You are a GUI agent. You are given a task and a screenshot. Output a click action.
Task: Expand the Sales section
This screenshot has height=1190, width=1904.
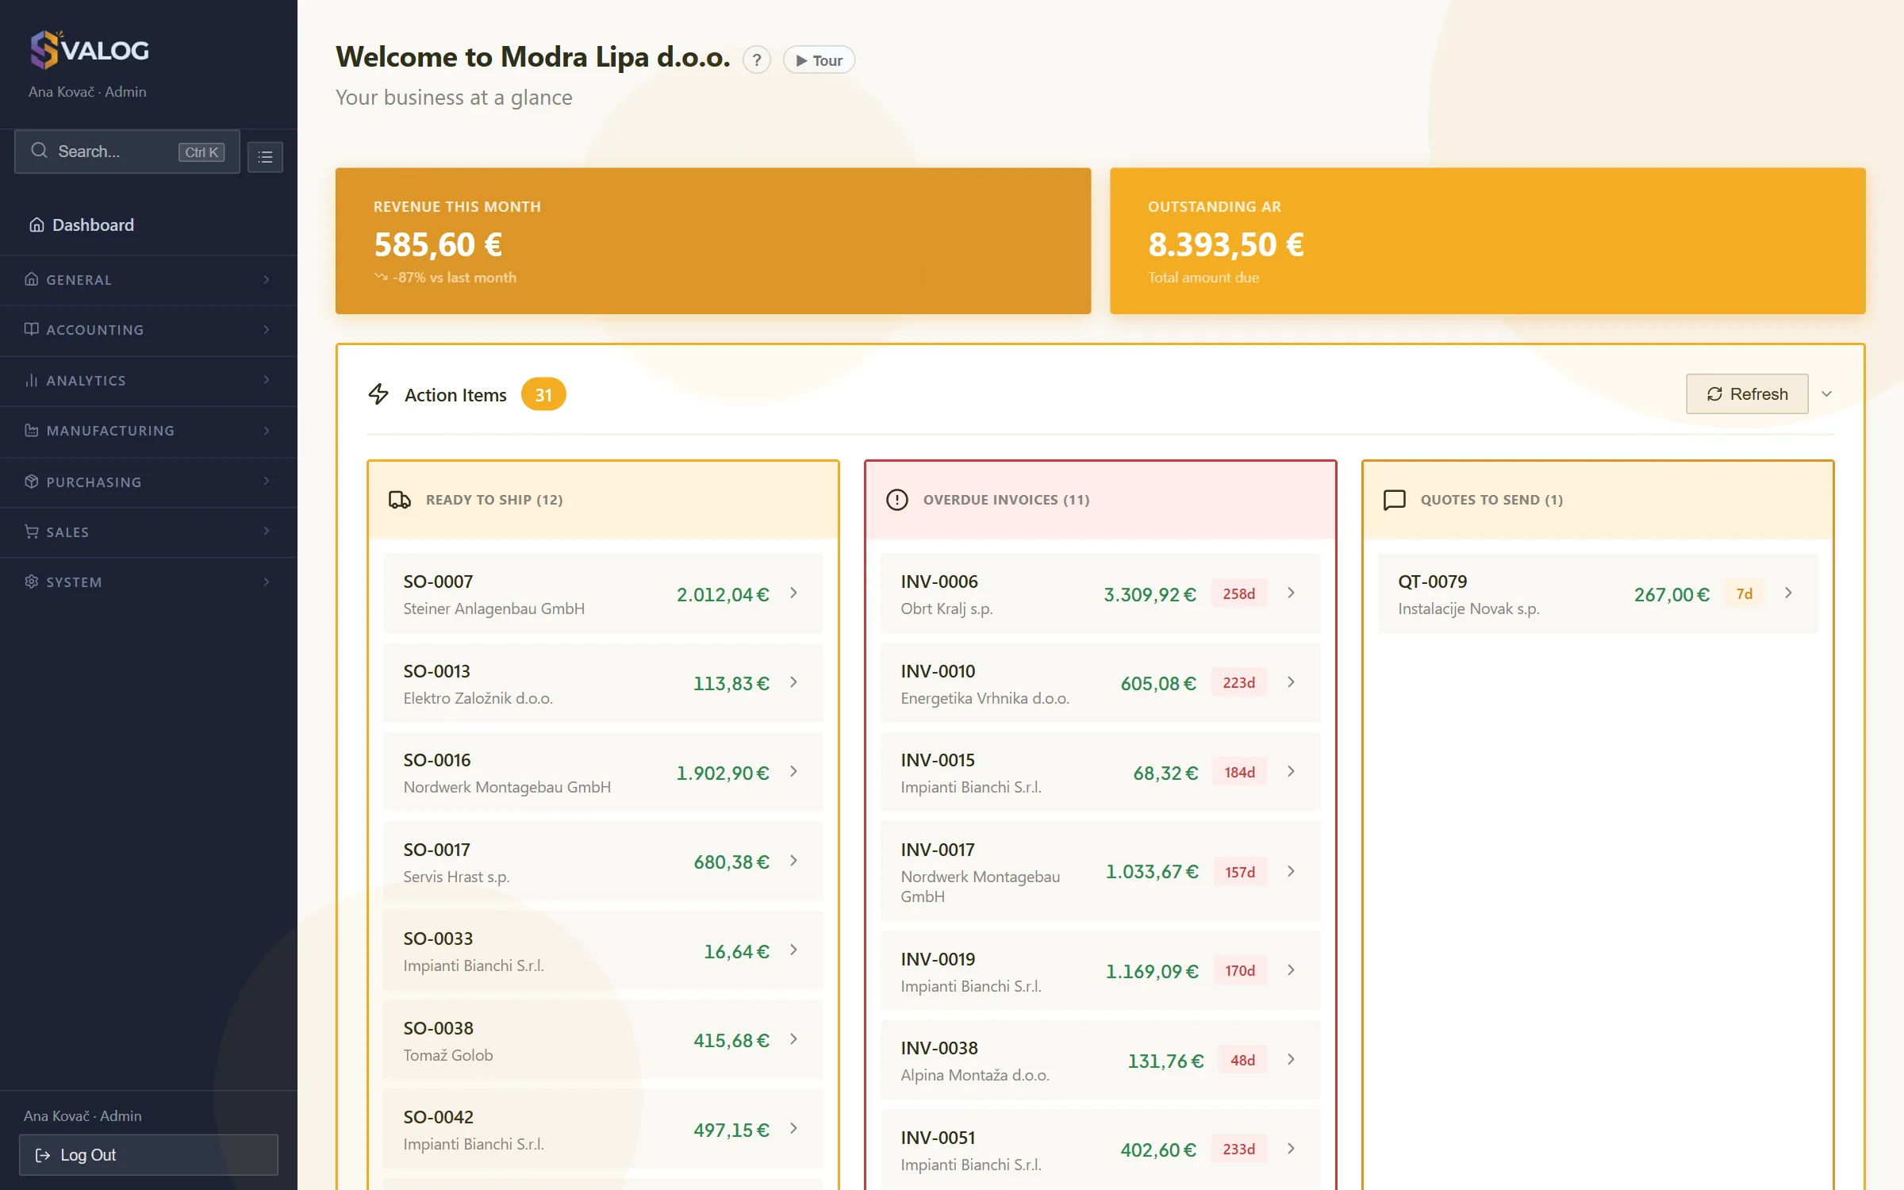(x=148, y=532)
